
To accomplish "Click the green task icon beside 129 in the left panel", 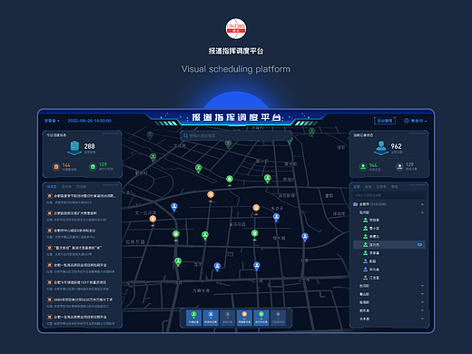I will [93, 166].
